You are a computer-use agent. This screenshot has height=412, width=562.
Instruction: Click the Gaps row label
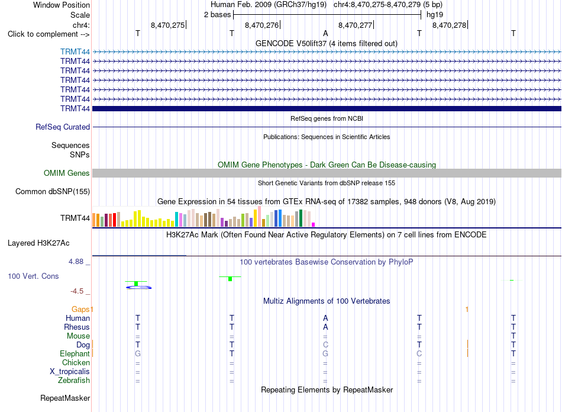click(x=80, y=309)
